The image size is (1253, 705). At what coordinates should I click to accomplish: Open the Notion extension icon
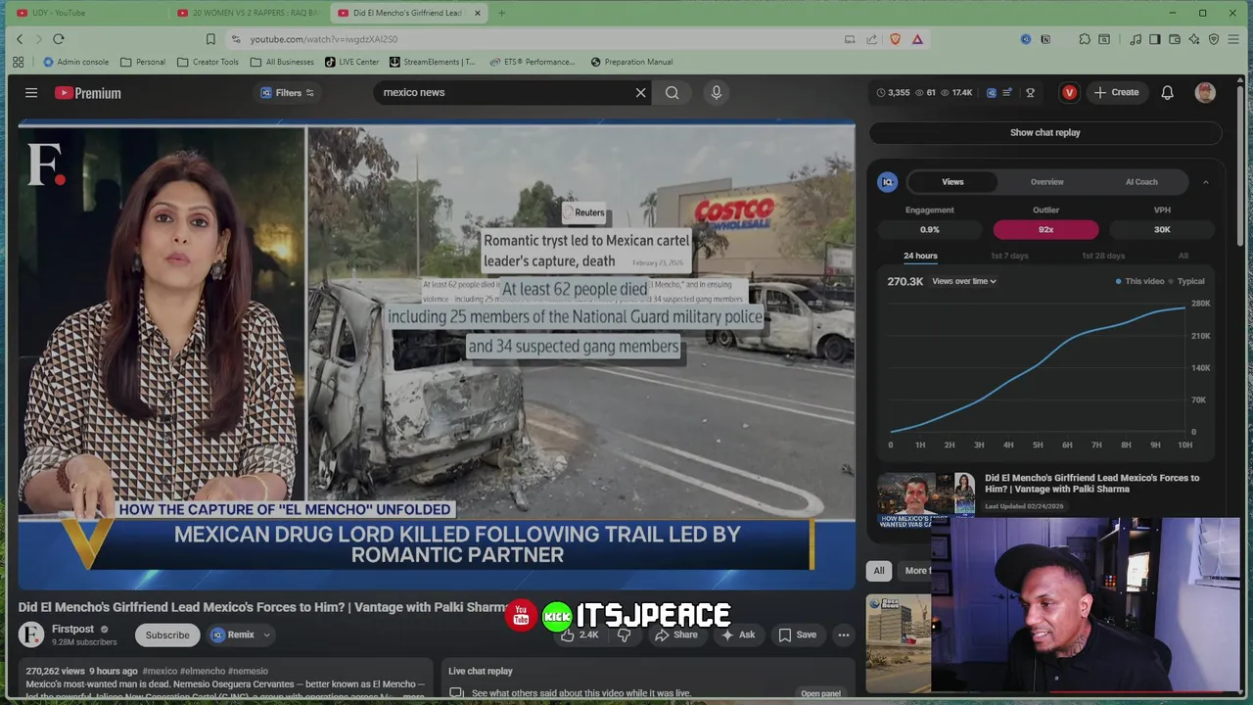(1045, 39)
